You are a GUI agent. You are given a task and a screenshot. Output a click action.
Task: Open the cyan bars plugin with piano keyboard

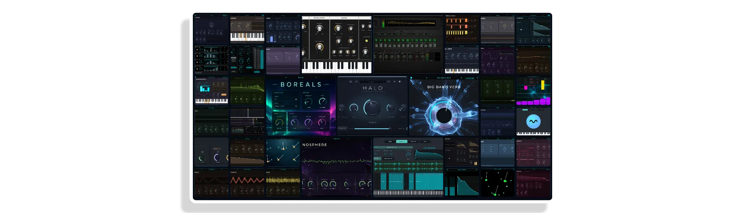tap(211, 91)
